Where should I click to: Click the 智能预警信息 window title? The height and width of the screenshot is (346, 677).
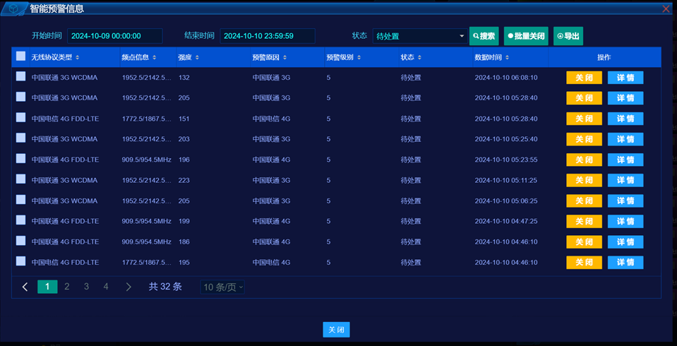click(x=57, y=8)
